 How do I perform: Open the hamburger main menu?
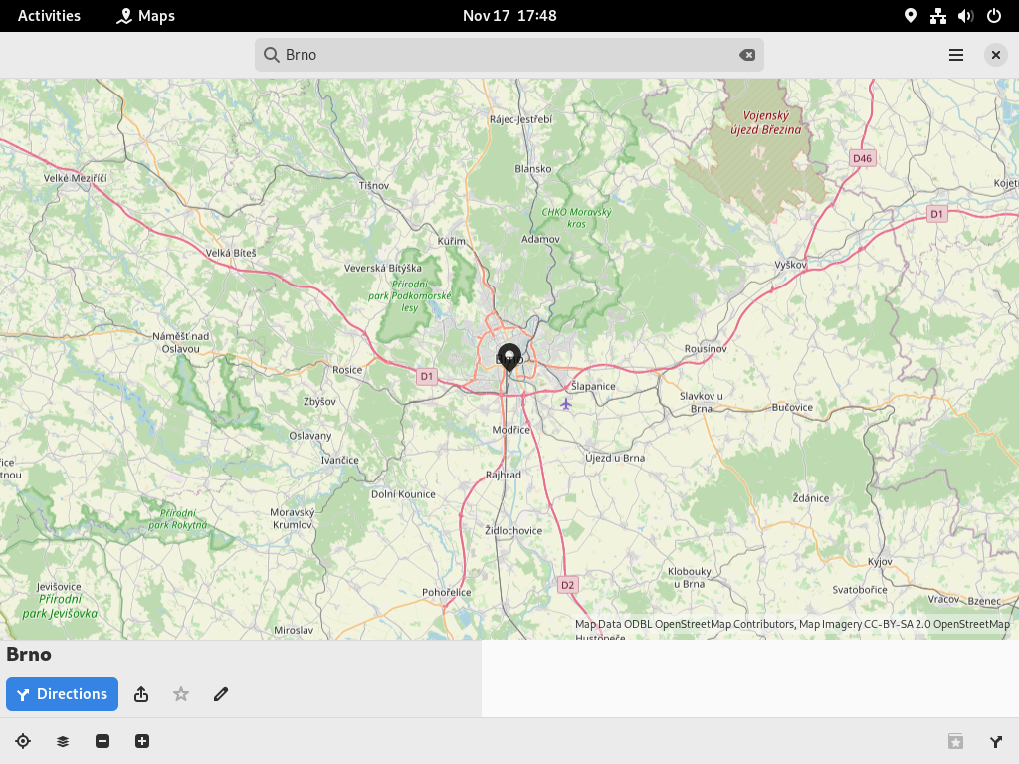(x=956, y=55)
